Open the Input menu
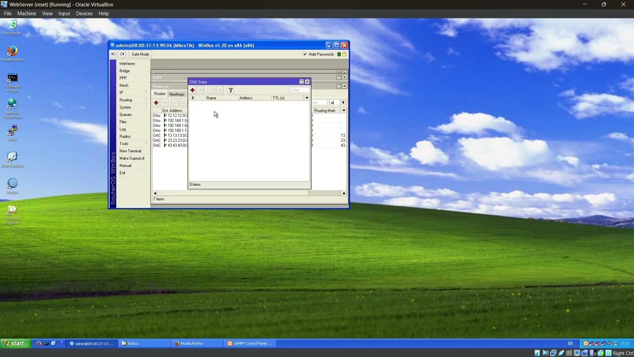 [x=64, y=13]
